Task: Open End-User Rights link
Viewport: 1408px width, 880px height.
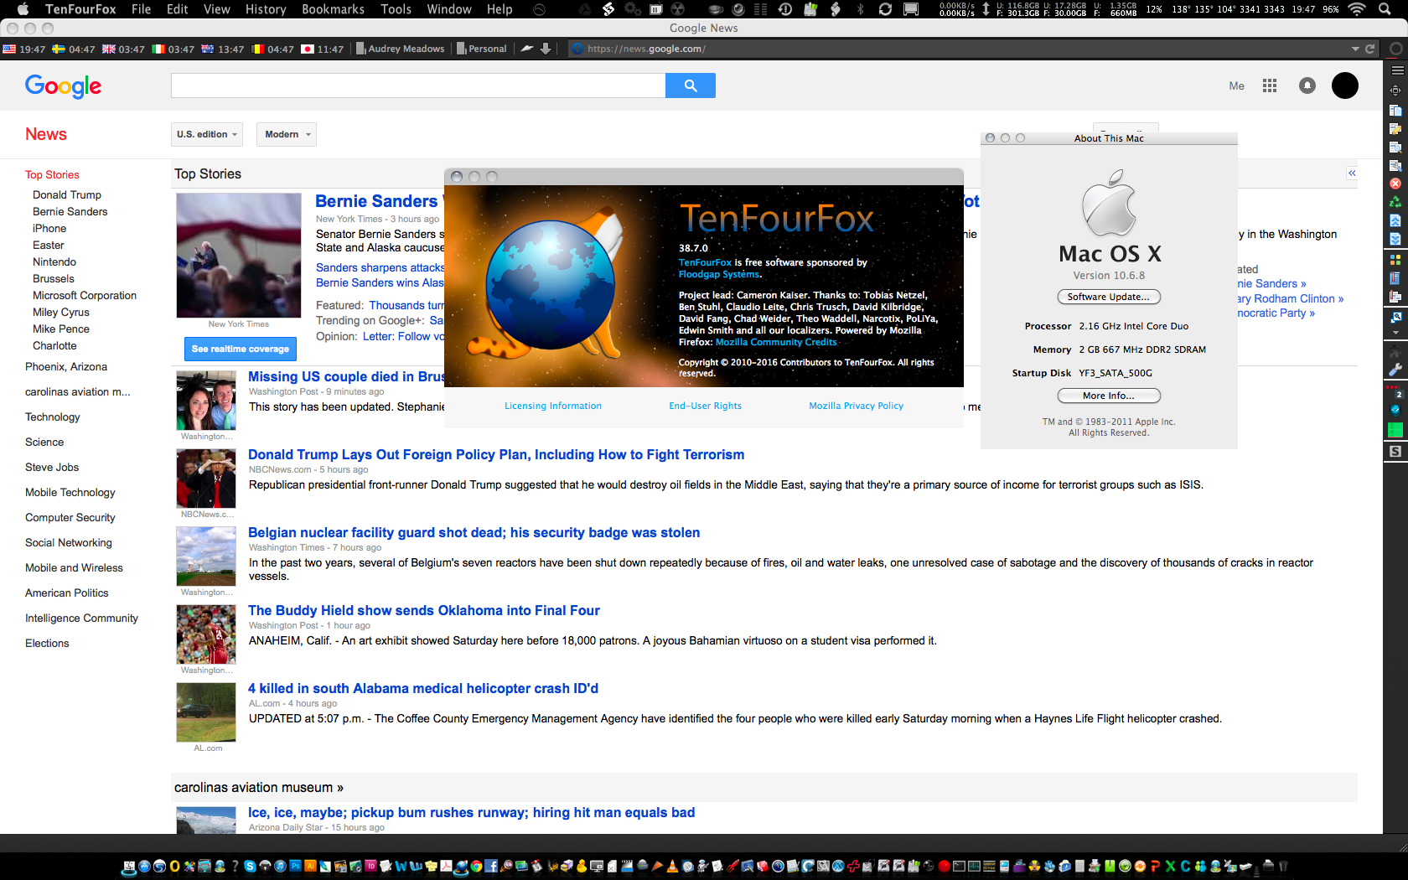Action: (x=705, y=406)
